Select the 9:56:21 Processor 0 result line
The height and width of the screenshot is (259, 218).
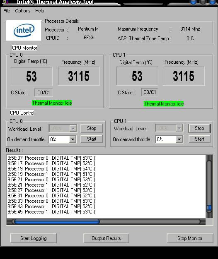(x=51, y=180)
